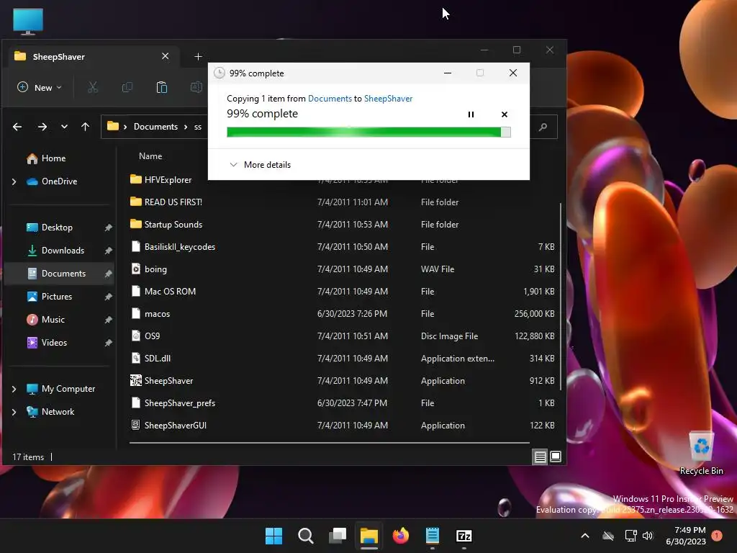This screenshot has height=553, width=737.
Task: Select the HFVExplorer folder
Action: 160,179
